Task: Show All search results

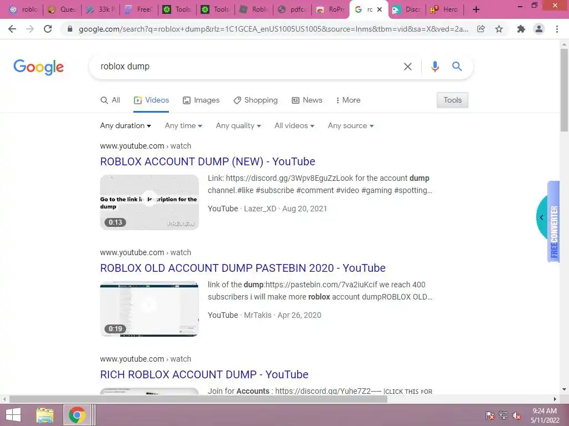Action: [x=111, y=100]
